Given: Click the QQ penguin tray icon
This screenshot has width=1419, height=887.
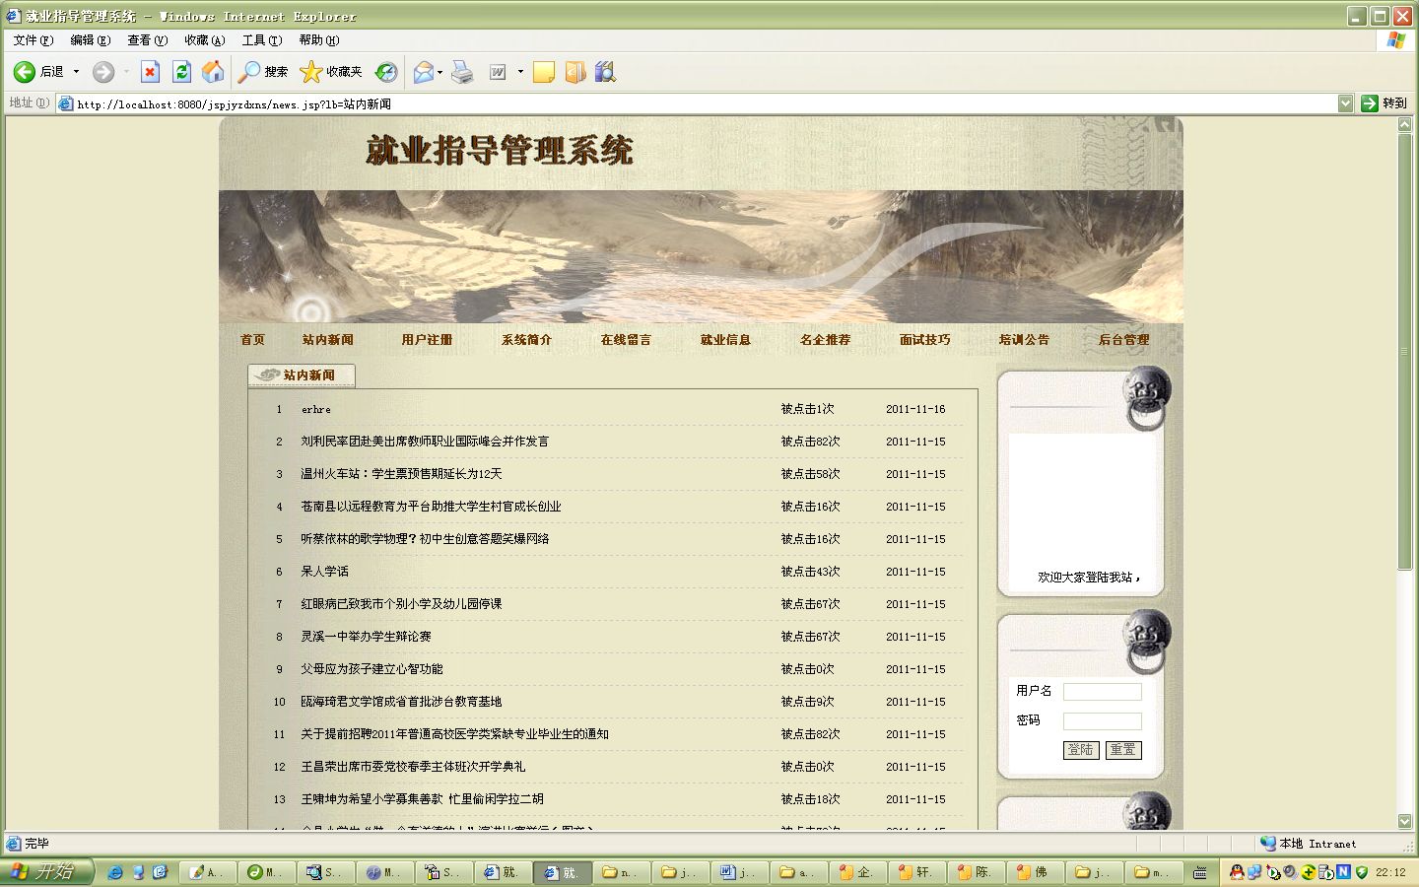Looking at the screenshot, I should pyautogui.click(x=1237, y=872).
